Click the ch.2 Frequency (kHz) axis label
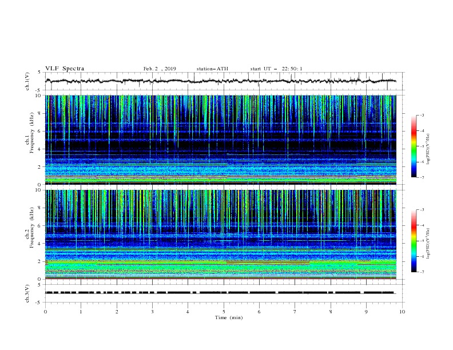The width and height of the screenshot is (453, 350). pos(29,228)
